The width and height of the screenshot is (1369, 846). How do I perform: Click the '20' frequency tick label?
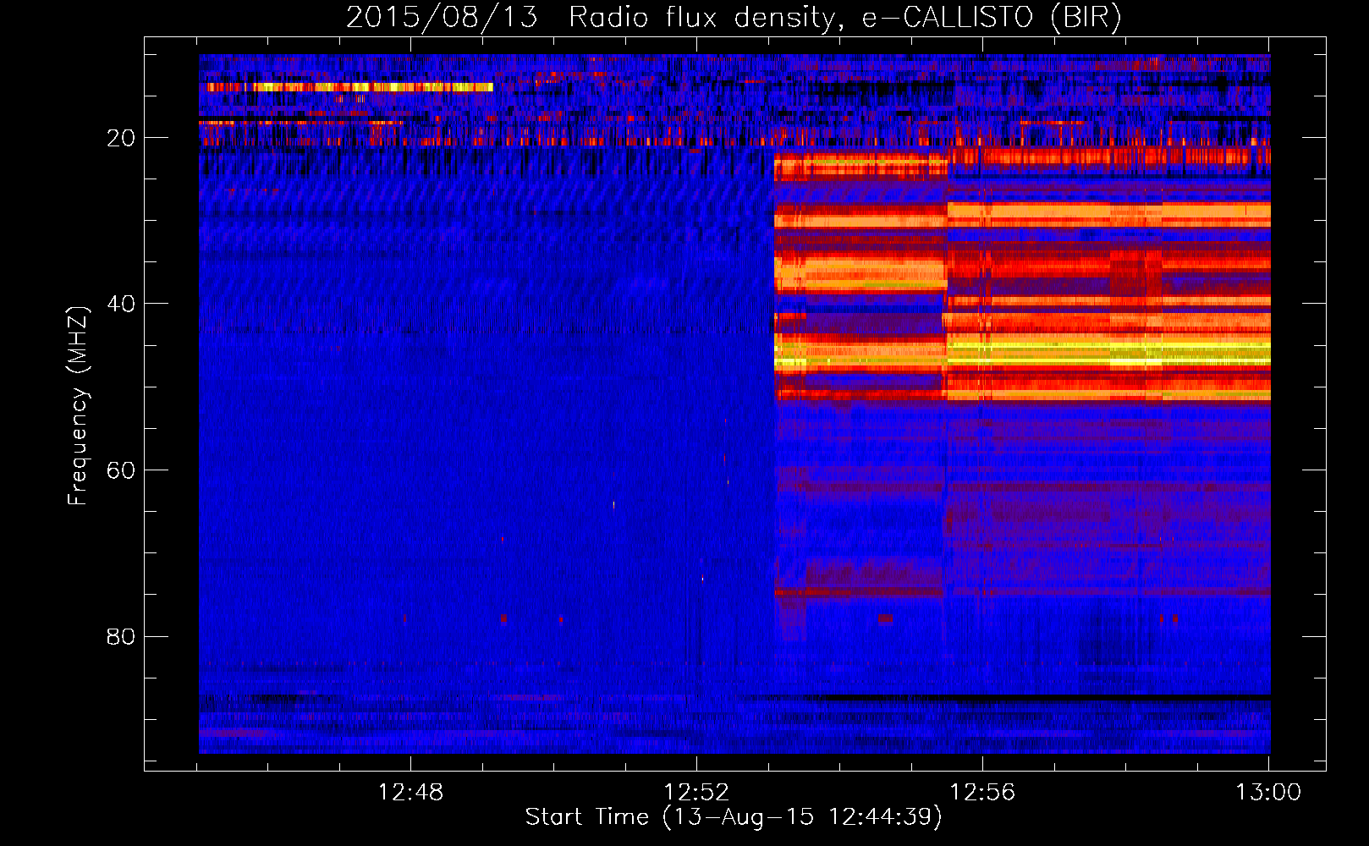tap(121, 138)
